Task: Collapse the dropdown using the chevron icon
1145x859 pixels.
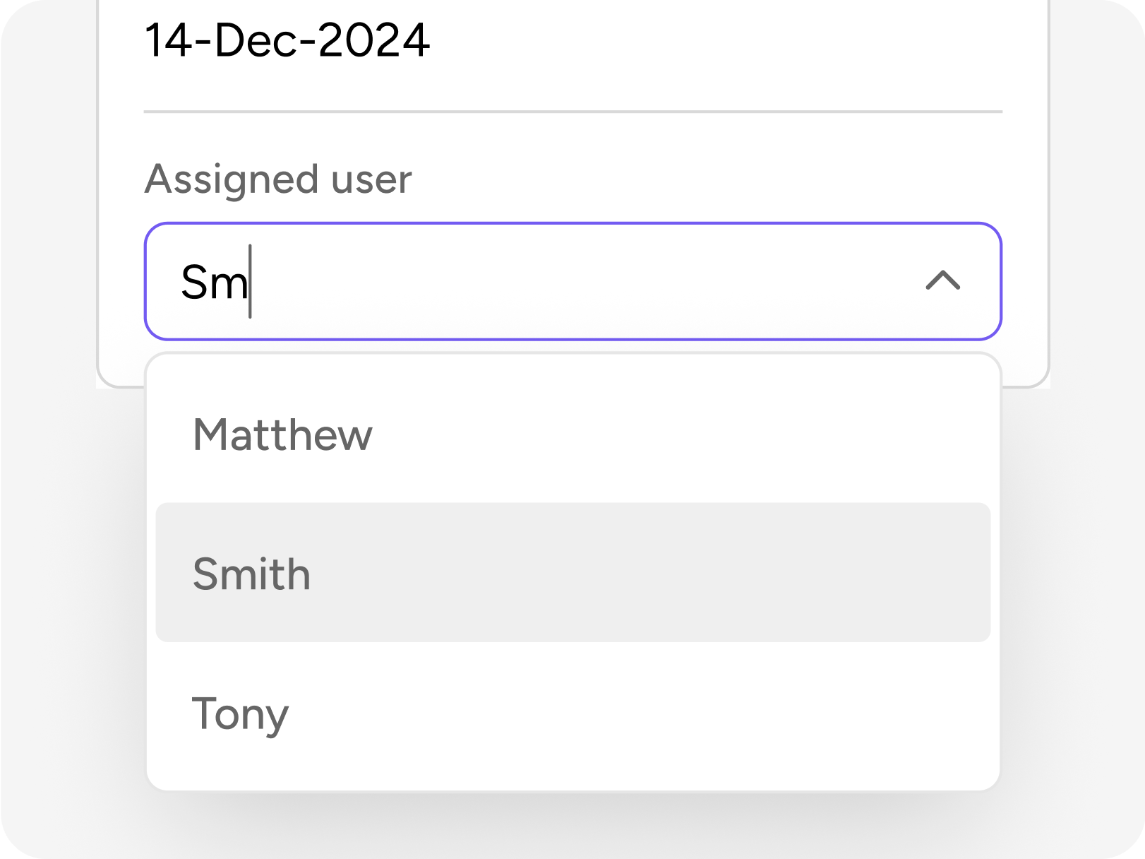Action: pyautogui.click(x=942, y=281)
